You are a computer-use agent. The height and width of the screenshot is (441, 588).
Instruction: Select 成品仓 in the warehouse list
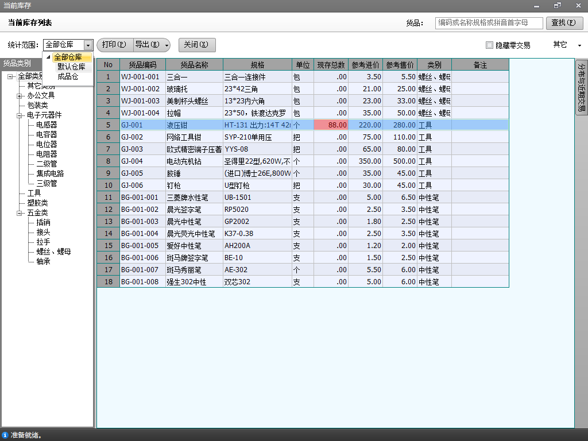coord(68,76)
